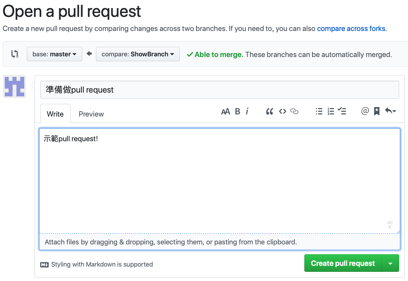Click the pull request title field
The height and width of the screenshot is (281, 408).
pyautogui.click(x=219, y=90)
